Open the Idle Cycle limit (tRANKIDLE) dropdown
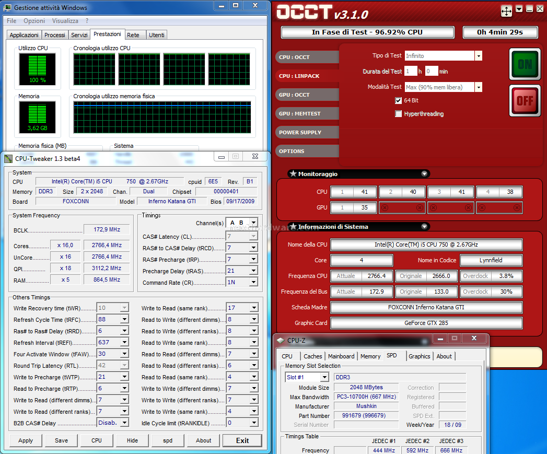The width and height of the screenshot is (547, 454). [x=254, y=423]
